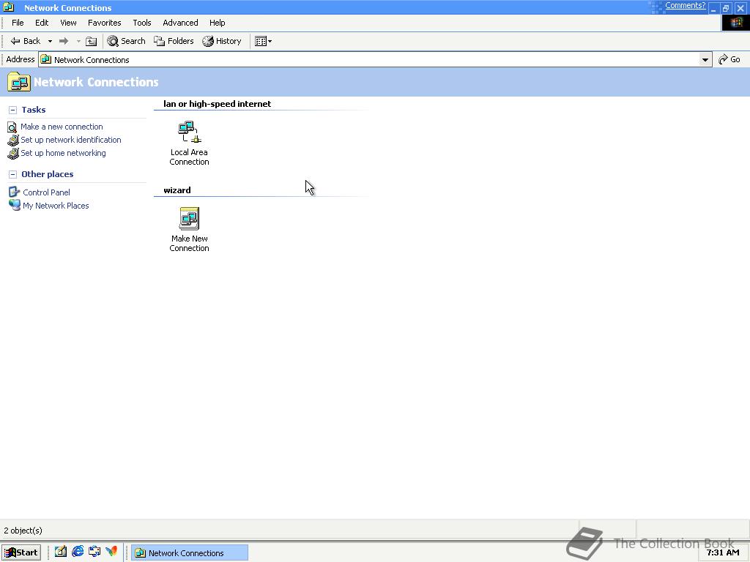Click the Forward arrow button
Screen dimensions: 750x562
pyautogui.click(x=64, y=41)
